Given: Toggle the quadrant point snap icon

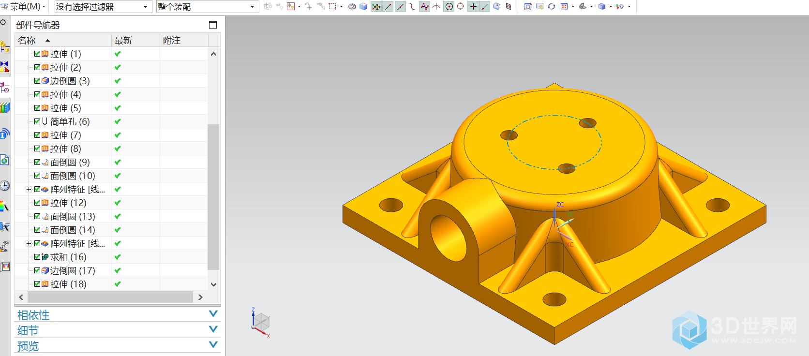Looking at the screenshot, I should point(460,6).
